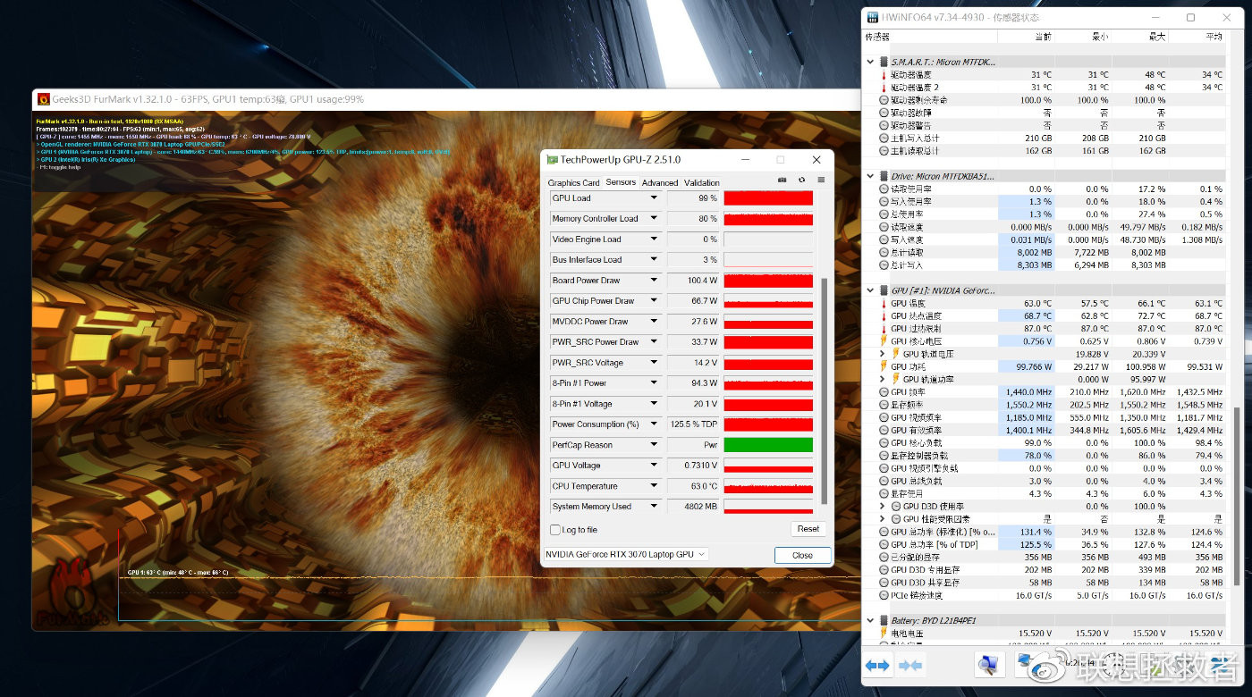Screen dimensions: 1252x697
Task: Click the green PerfCap Reason bar
Action: (x=768, y=445)
